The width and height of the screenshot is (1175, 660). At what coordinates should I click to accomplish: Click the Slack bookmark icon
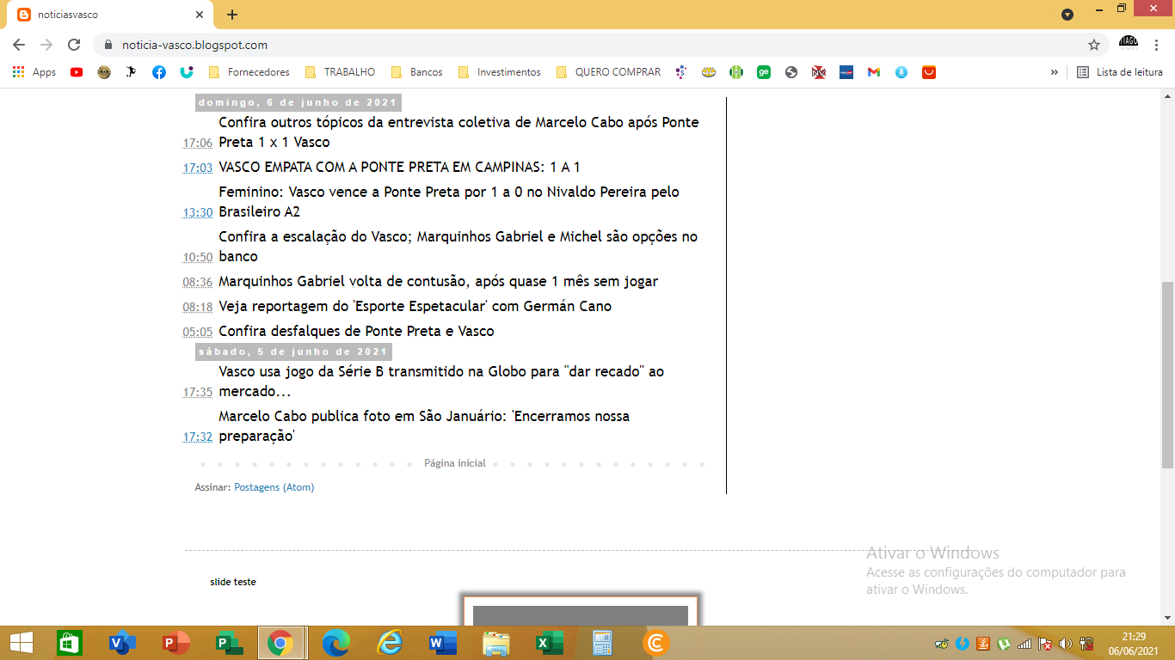coord(681,72)
